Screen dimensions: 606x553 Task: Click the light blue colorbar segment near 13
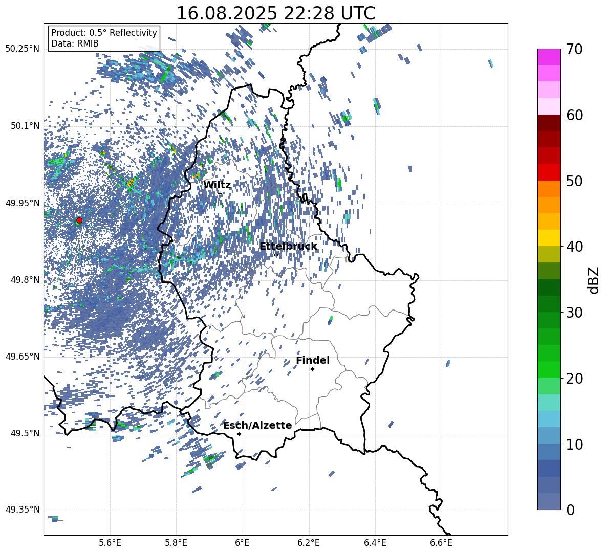pyautogui.click(x=549, y=419)
